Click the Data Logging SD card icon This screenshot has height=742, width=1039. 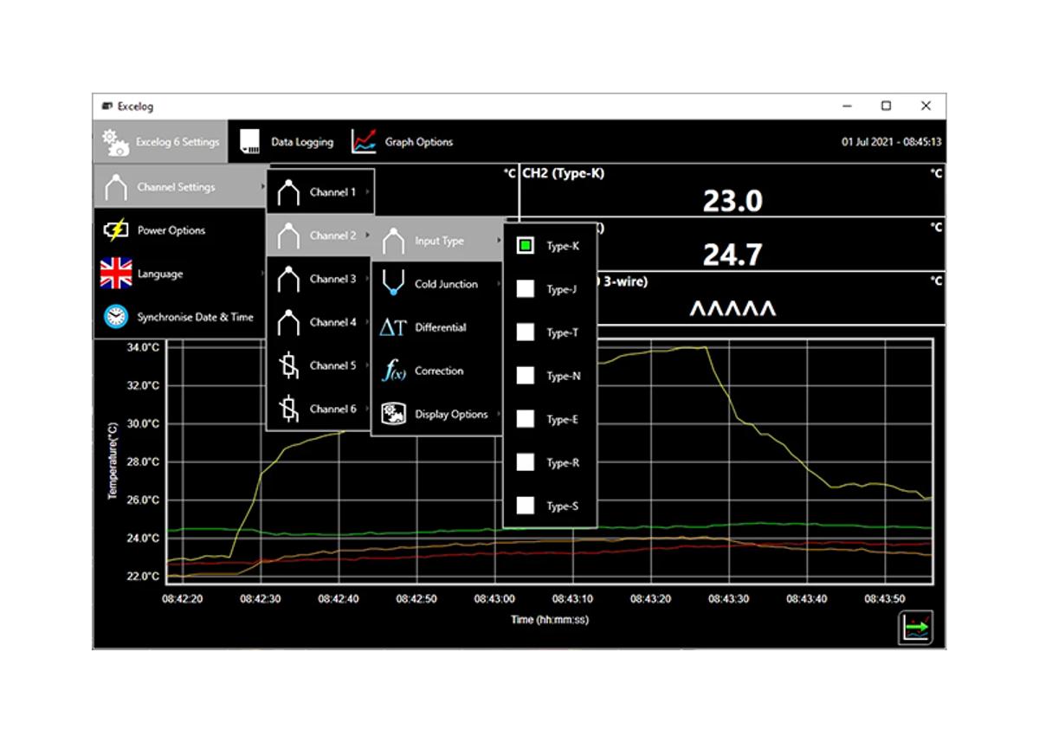click(x=251, y=142)
